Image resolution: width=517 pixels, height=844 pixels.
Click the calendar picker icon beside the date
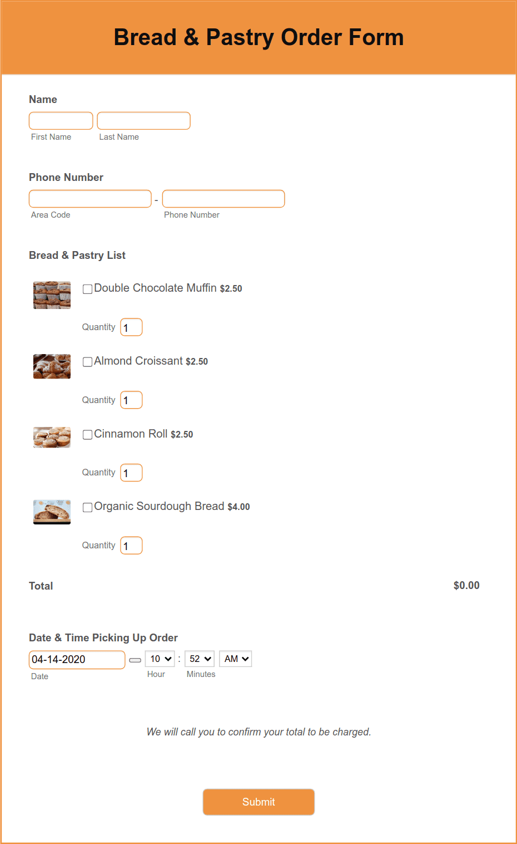(x=135, y=659)
